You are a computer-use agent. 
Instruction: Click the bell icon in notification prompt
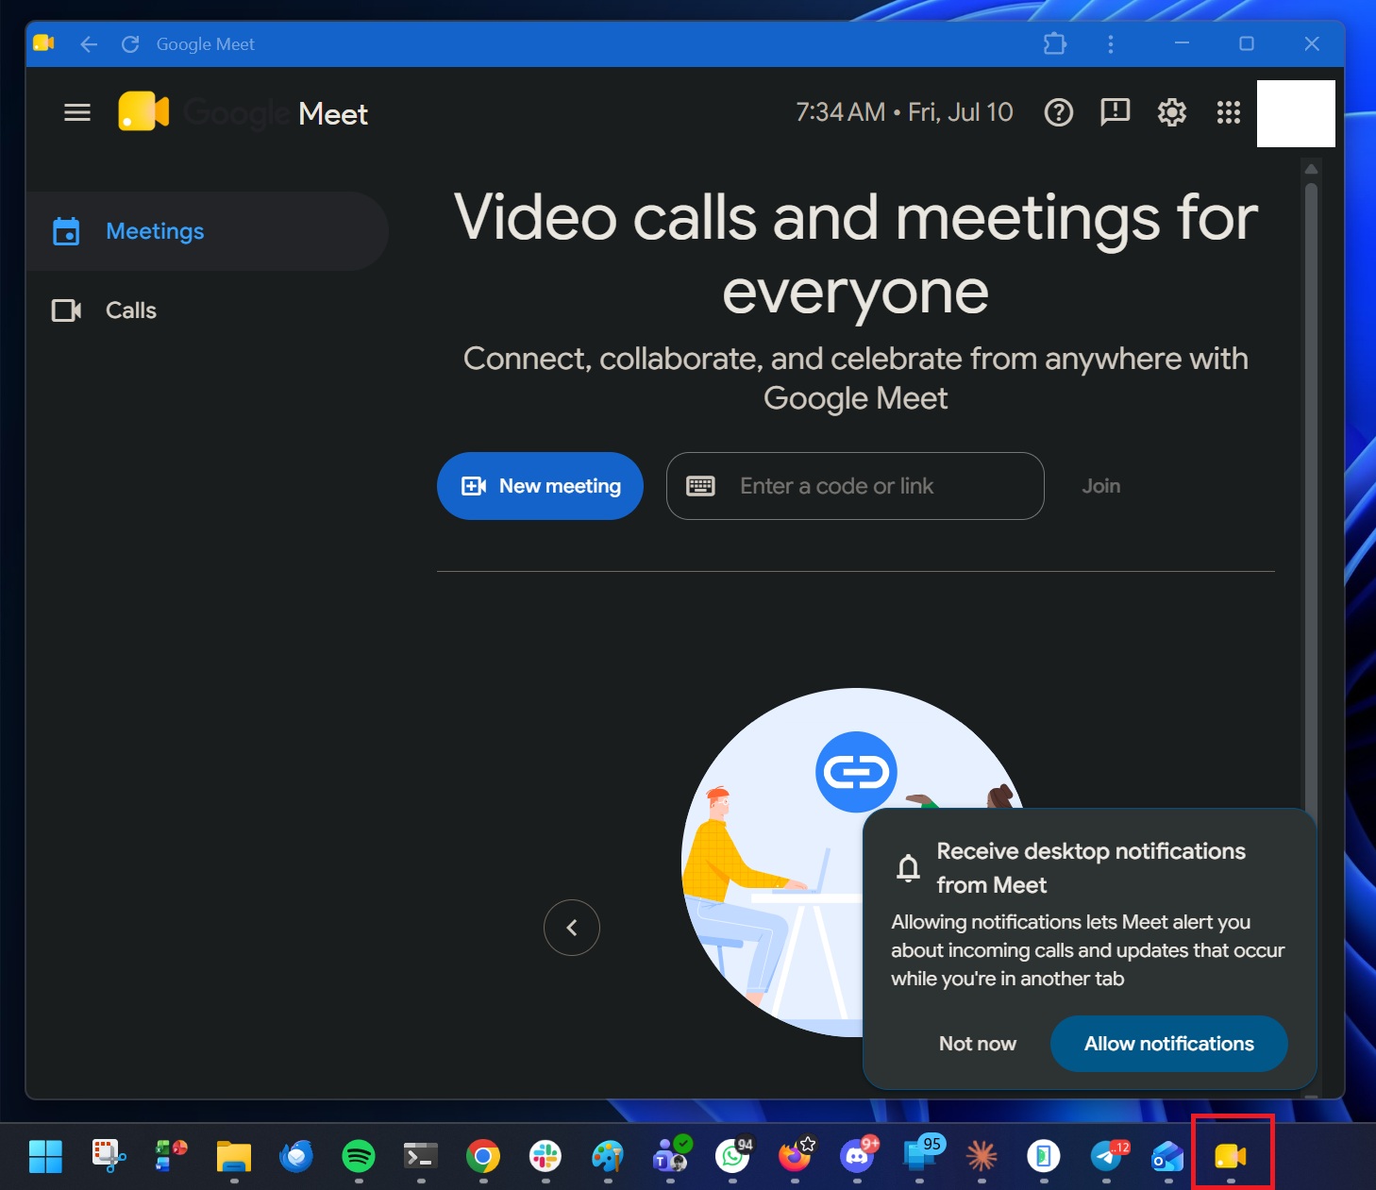(x=908, y=867)
